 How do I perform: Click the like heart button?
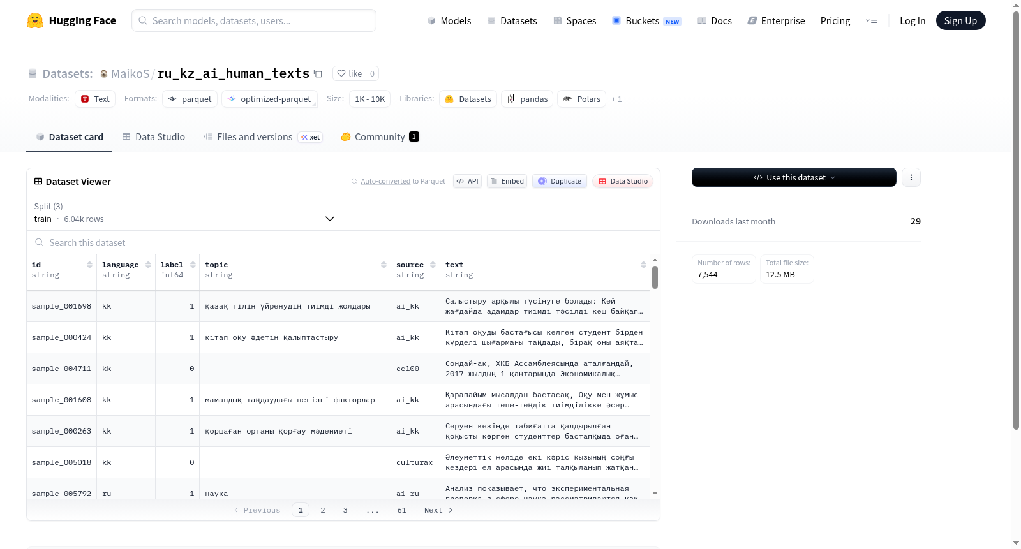(x=349, y=73)
